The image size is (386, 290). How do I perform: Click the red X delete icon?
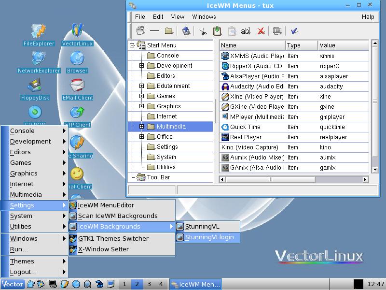(x=261, y=31)
